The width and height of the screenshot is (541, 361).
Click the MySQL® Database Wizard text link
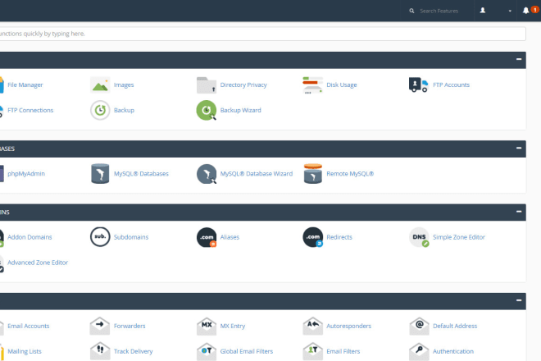[257, 174]
